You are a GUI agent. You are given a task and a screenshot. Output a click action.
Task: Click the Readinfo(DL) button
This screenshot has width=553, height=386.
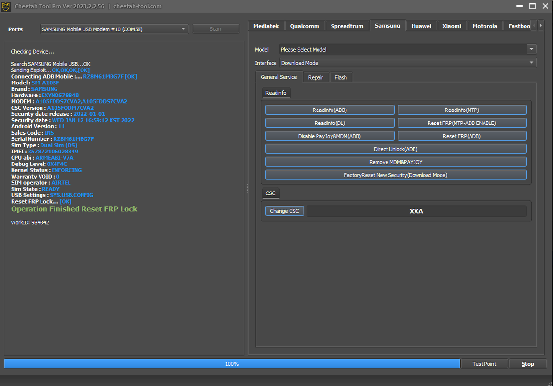(x=330, y=123)
